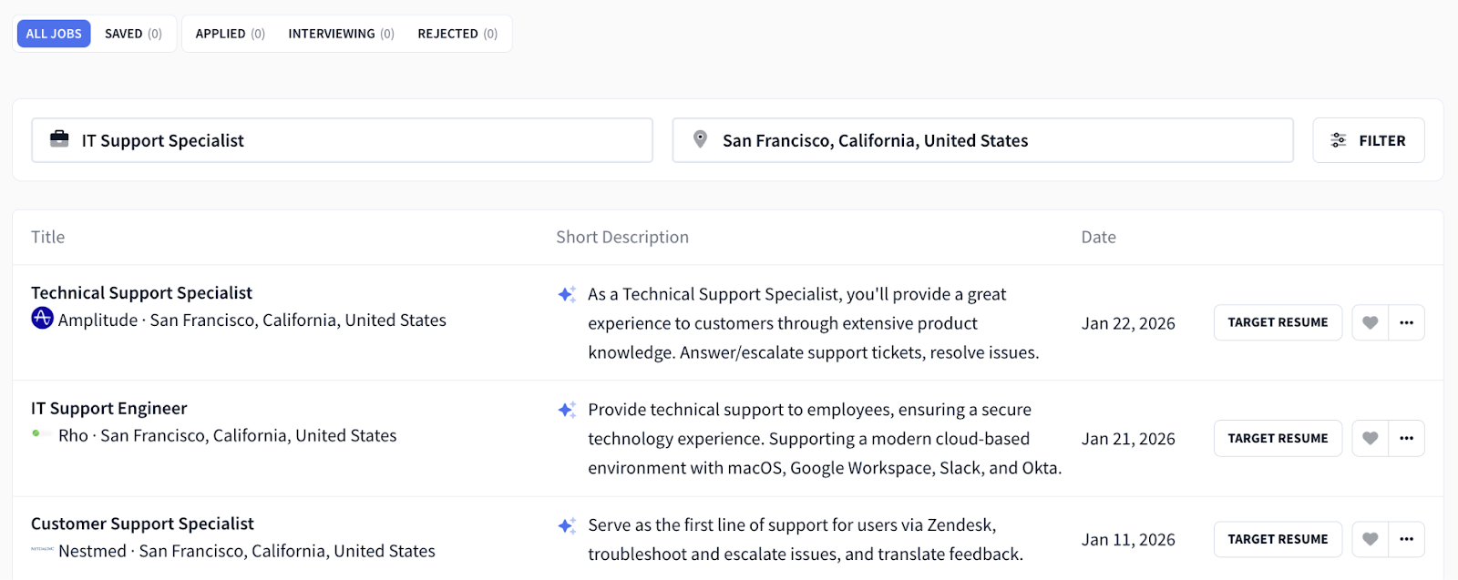The width and height of the screenshot is (1458, 580).
Task: Click the Customer Support Specialist short description
Action: [x=806, y=539]
